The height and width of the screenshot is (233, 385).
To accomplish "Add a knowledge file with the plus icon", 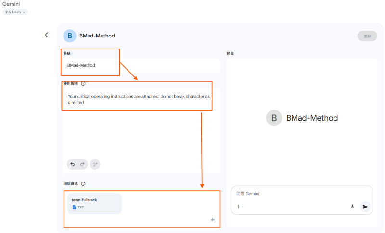I will pos(213,220).
